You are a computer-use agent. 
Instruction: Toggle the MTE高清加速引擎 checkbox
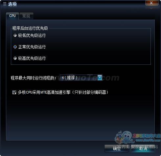[14, 92]
